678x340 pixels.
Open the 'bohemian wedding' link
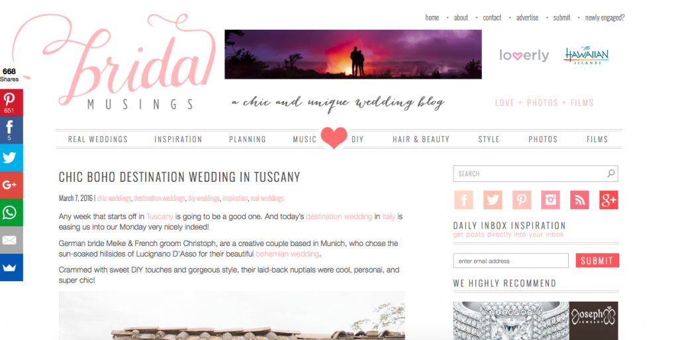287,254
